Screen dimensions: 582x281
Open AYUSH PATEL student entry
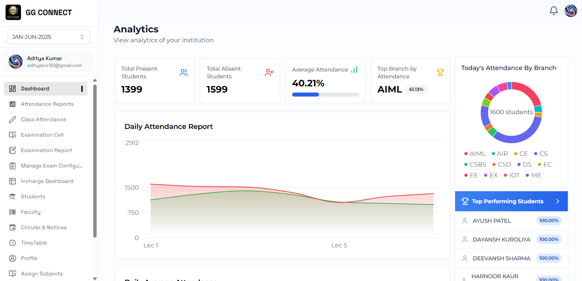click(492, 221)
